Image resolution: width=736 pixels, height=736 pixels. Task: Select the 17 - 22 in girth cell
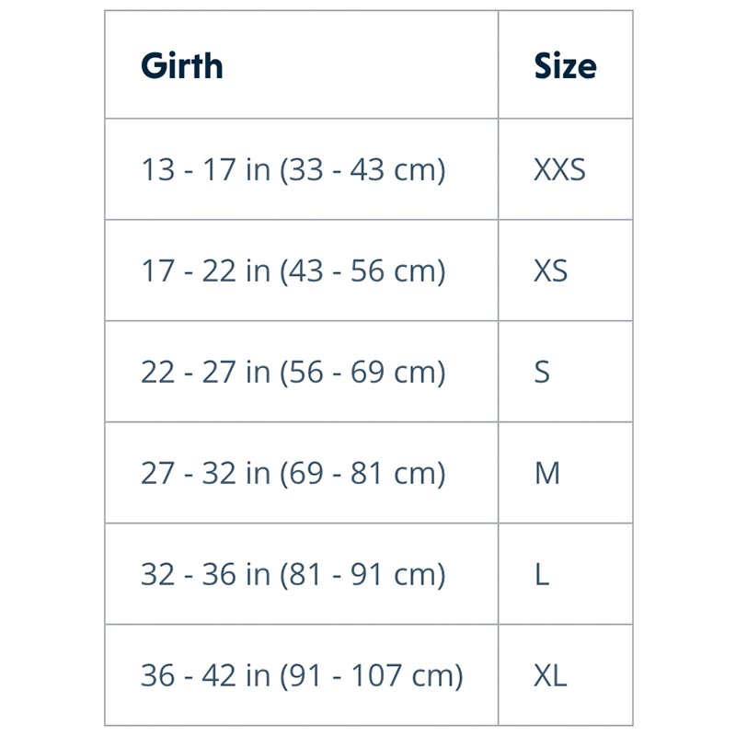click(302, 270)
